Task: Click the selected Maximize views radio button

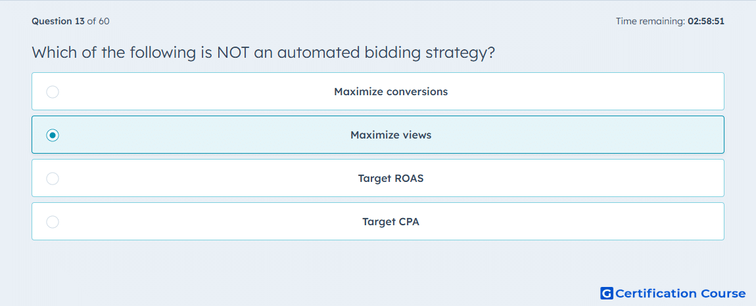Action: [53, 135]
